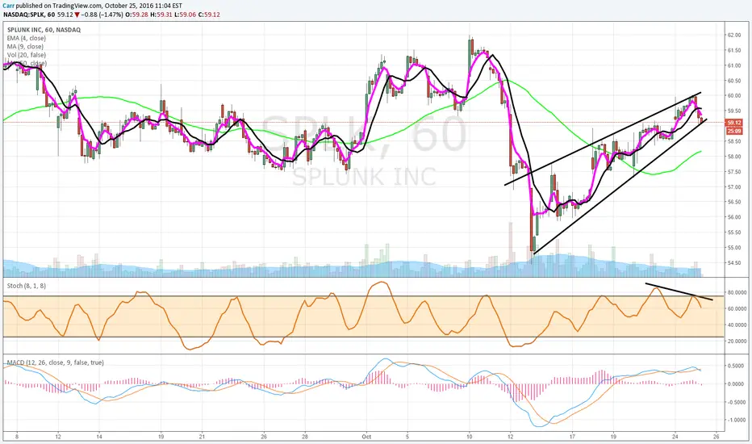Click the '60.00' price axis label
The width and height of the screenshot is (752, 444).
(734, 95)
